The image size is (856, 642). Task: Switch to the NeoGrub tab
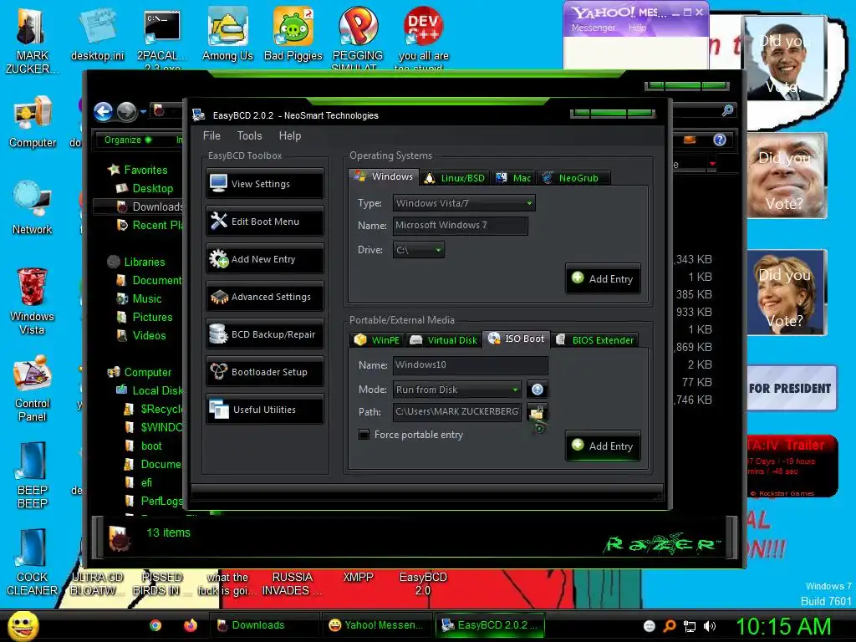click(573, 178)
